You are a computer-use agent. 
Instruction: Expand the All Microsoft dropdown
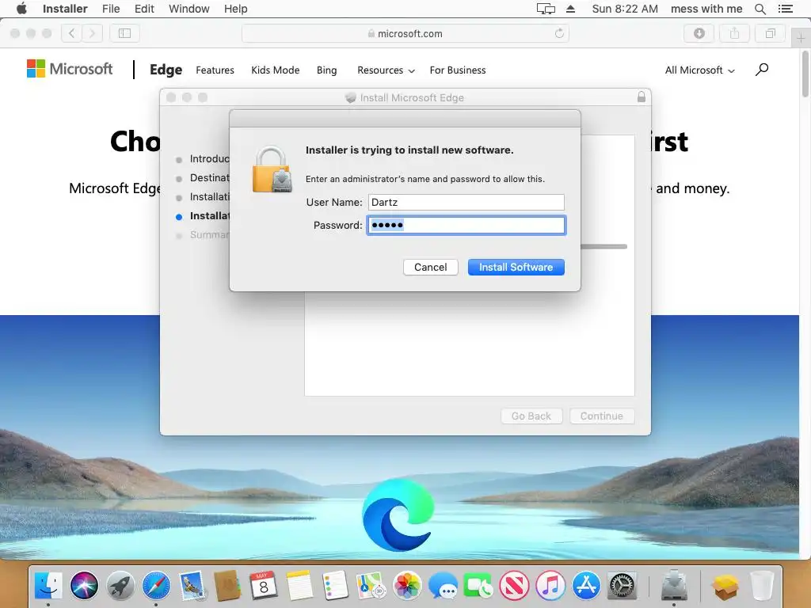pos(700,70)
